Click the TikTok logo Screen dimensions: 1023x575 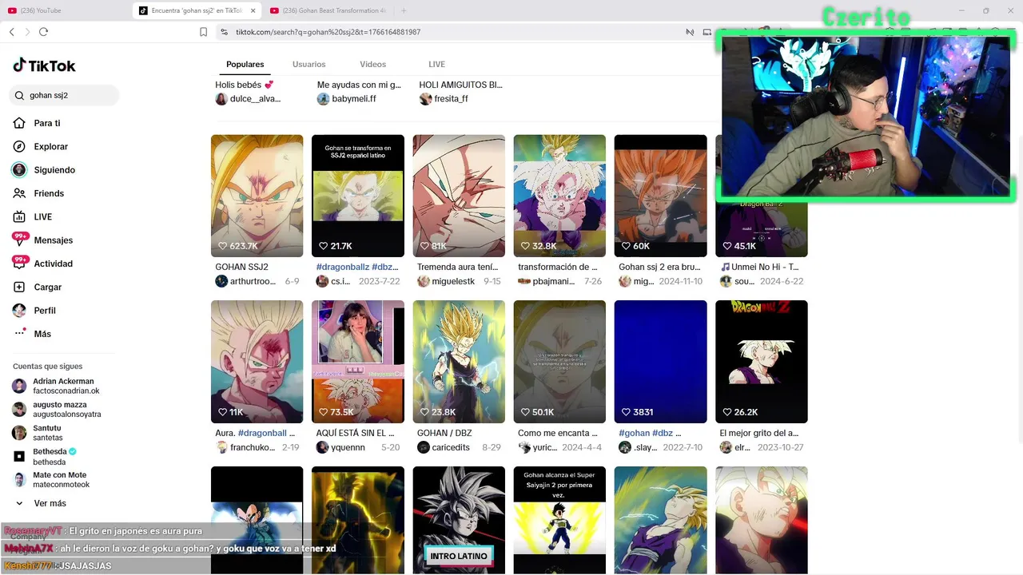44,65
